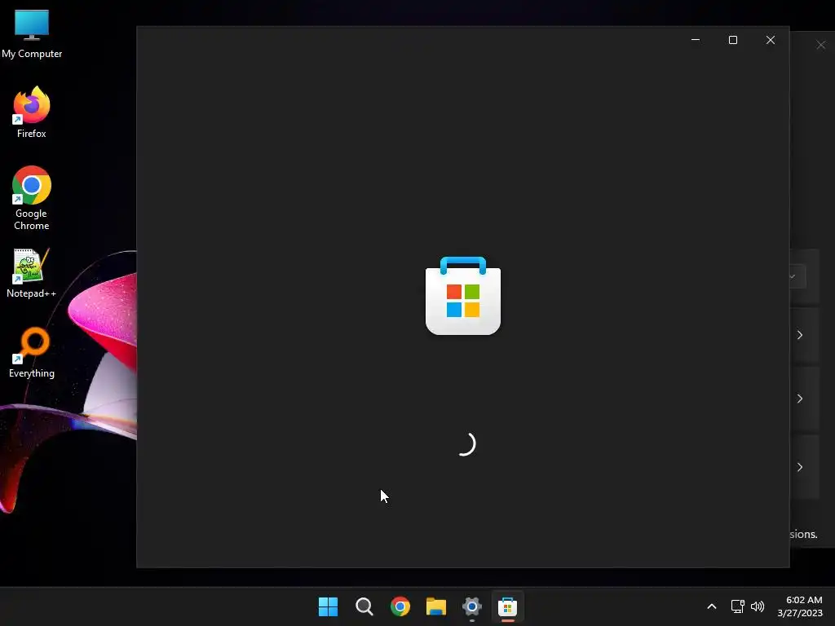Open network status tray icon
This screenshot has width=835, height=626.
point(737,606)
